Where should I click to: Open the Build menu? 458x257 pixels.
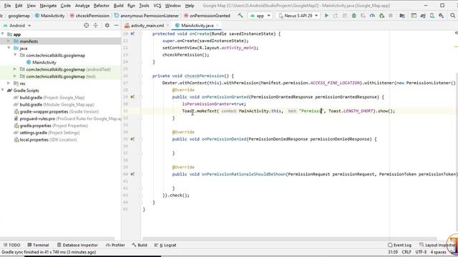(x=118, y=6)
